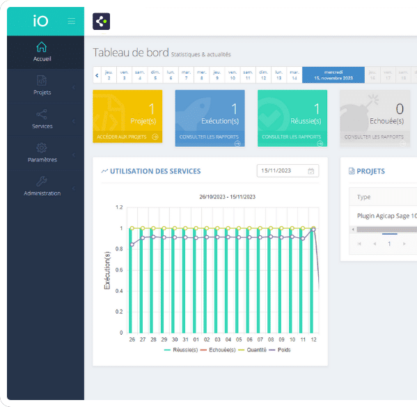Click arrow icon beside Accéder aux projets
The width and height of the screenshot is (417, 407).
pos(155,136)
